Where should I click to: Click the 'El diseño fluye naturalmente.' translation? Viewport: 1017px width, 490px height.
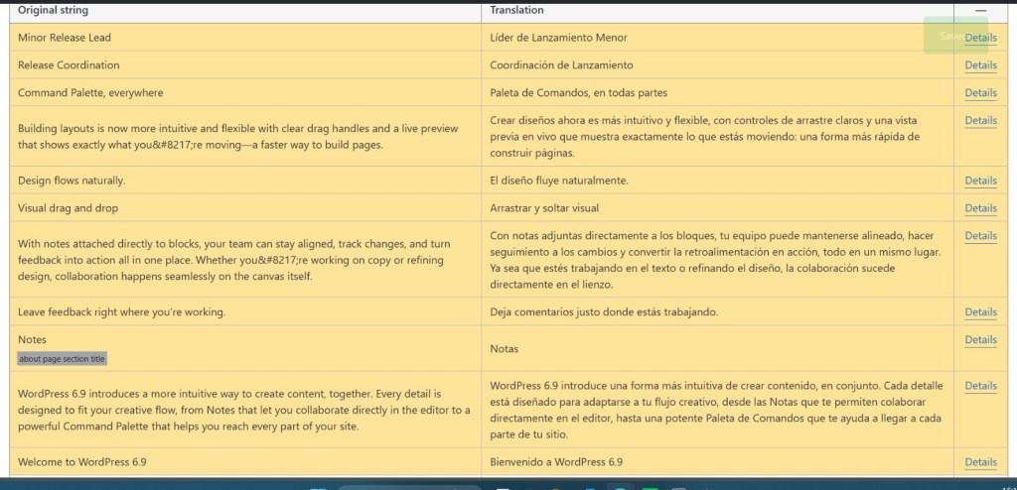[559, 181]
